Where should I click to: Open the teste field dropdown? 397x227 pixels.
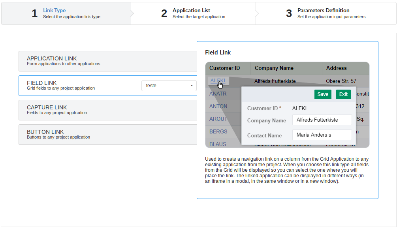click(x=169, y=85)
